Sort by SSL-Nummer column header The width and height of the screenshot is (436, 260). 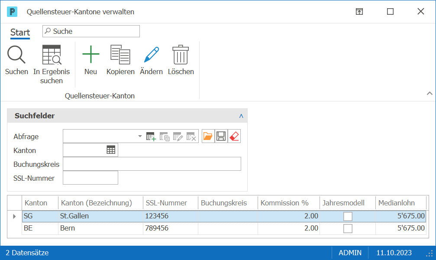point(171,203)
